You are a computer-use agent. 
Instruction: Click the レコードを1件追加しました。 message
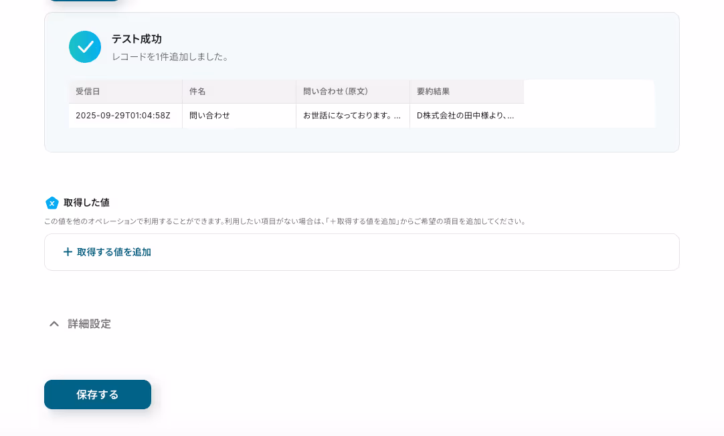[x=171, y=58]
